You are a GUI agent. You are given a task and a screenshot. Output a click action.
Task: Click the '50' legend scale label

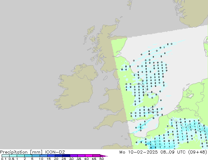click(102, 159)
